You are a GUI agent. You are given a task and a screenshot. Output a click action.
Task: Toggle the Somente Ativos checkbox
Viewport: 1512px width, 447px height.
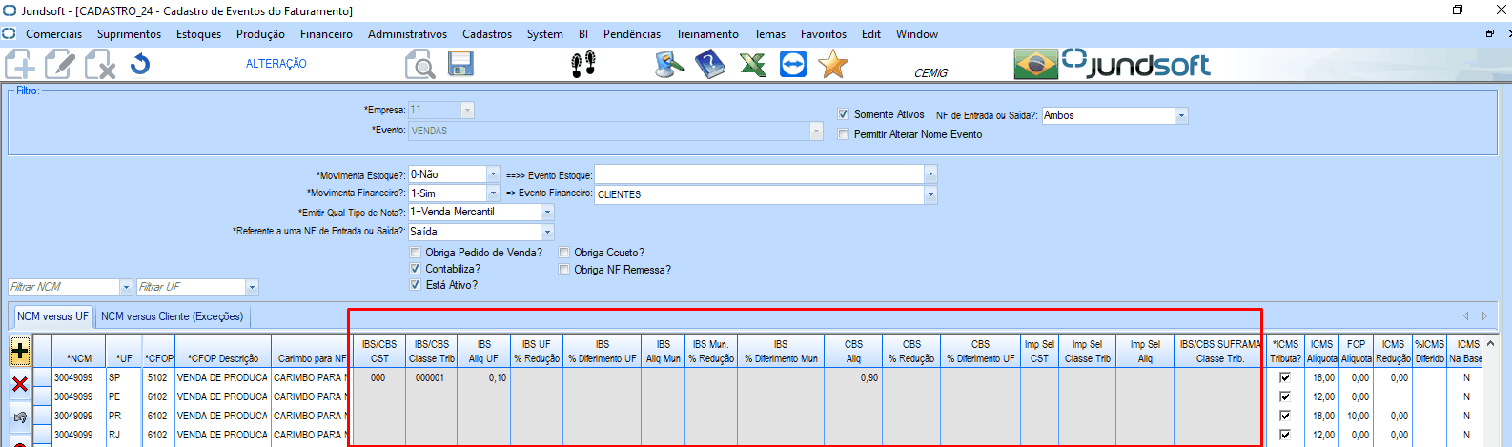pyautogui.click(x=843, y=114)
